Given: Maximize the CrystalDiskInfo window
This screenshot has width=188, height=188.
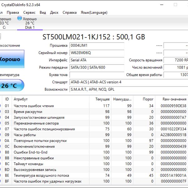Looking at the screenshot, I should (x=175, y=5).
